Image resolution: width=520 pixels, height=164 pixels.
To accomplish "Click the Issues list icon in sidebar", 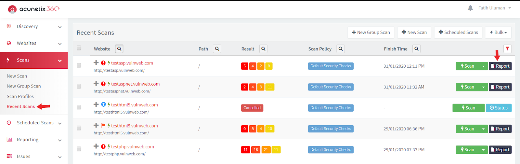I will click(x=9, y=156).
